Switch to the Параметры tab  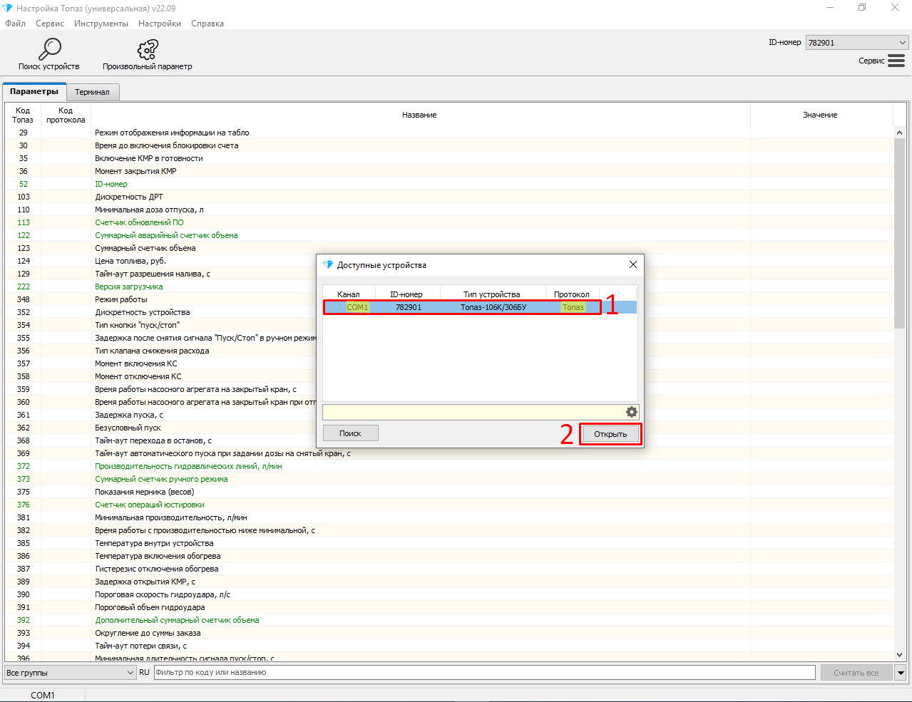tap(34, 92)
